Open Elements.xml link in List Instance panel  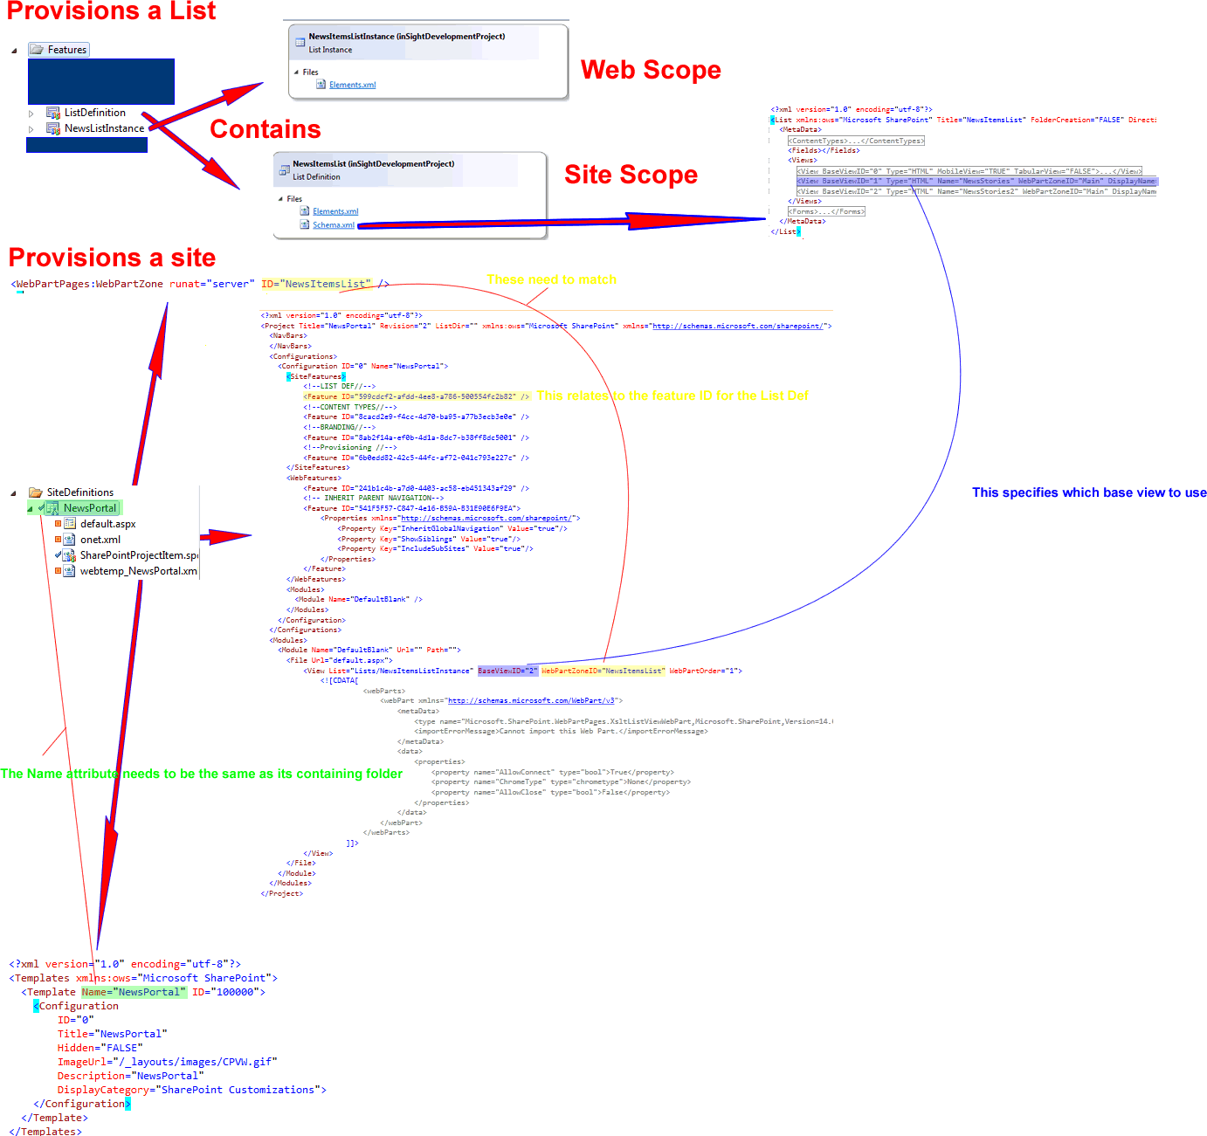(353, 85)
